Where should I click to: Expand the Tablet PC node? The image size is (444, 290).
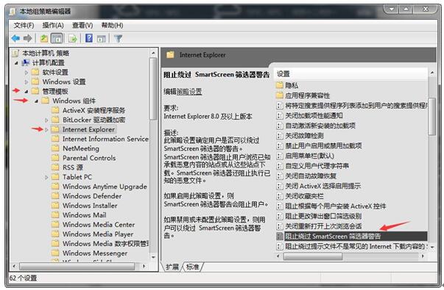point(46,178)
